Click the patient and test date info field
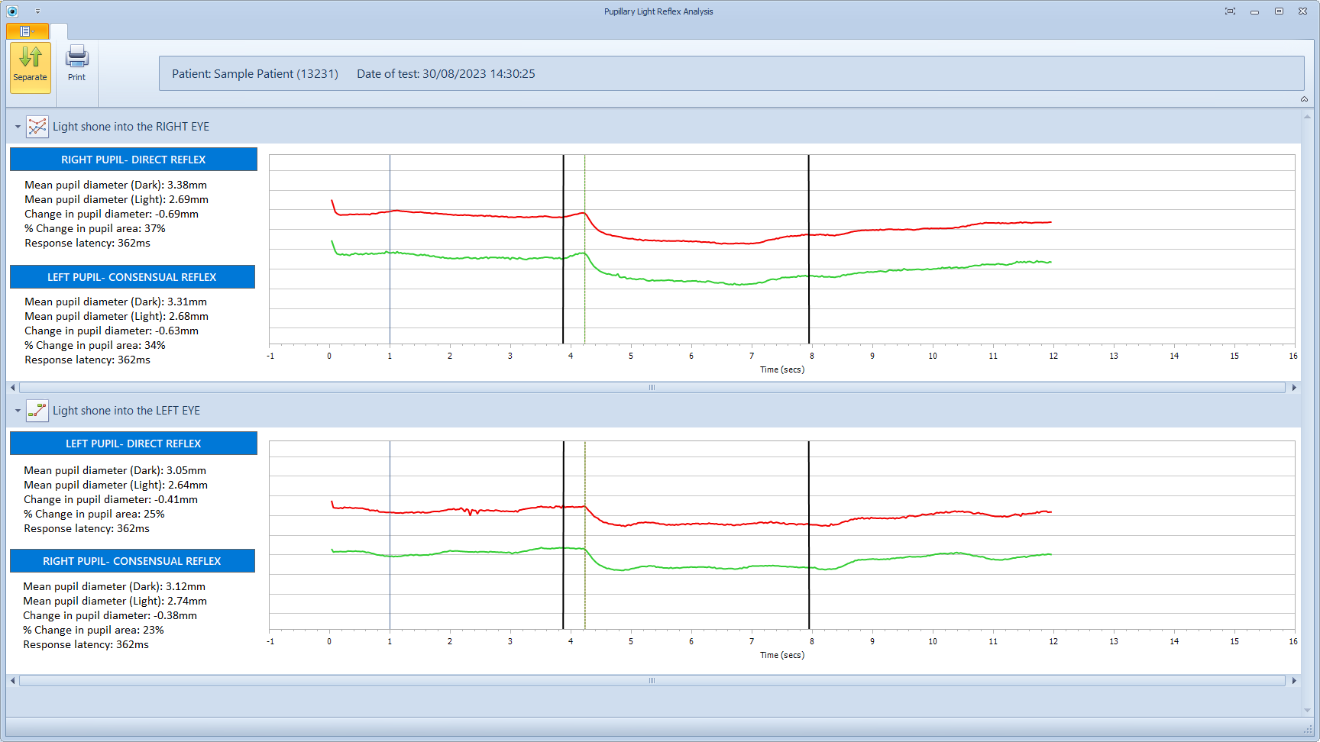The width and height of the screenshot is (1320, 742). point(731,74)
